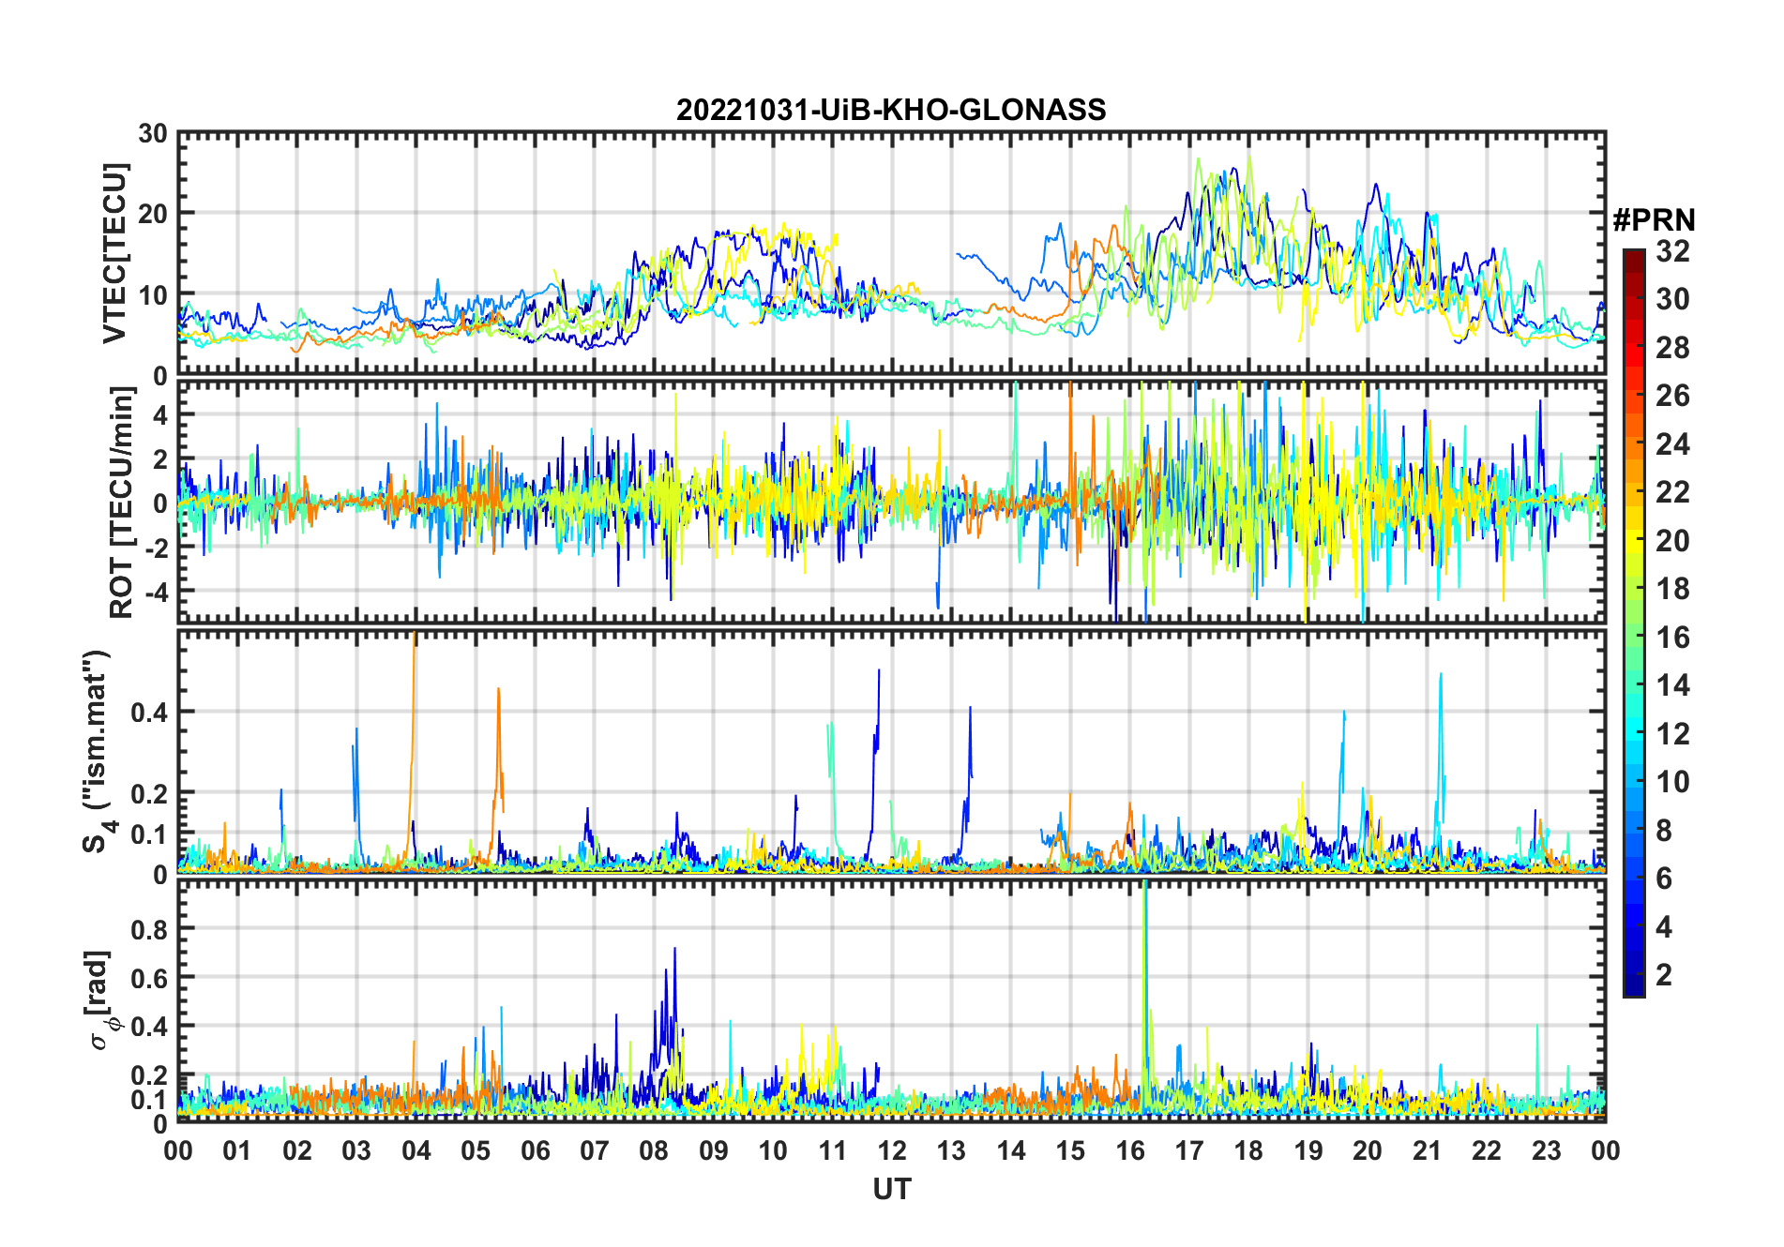Click the ROT [TECU/min] axis label
The height and width of the screenshot is (1247, 1784).
coord(121,502)
